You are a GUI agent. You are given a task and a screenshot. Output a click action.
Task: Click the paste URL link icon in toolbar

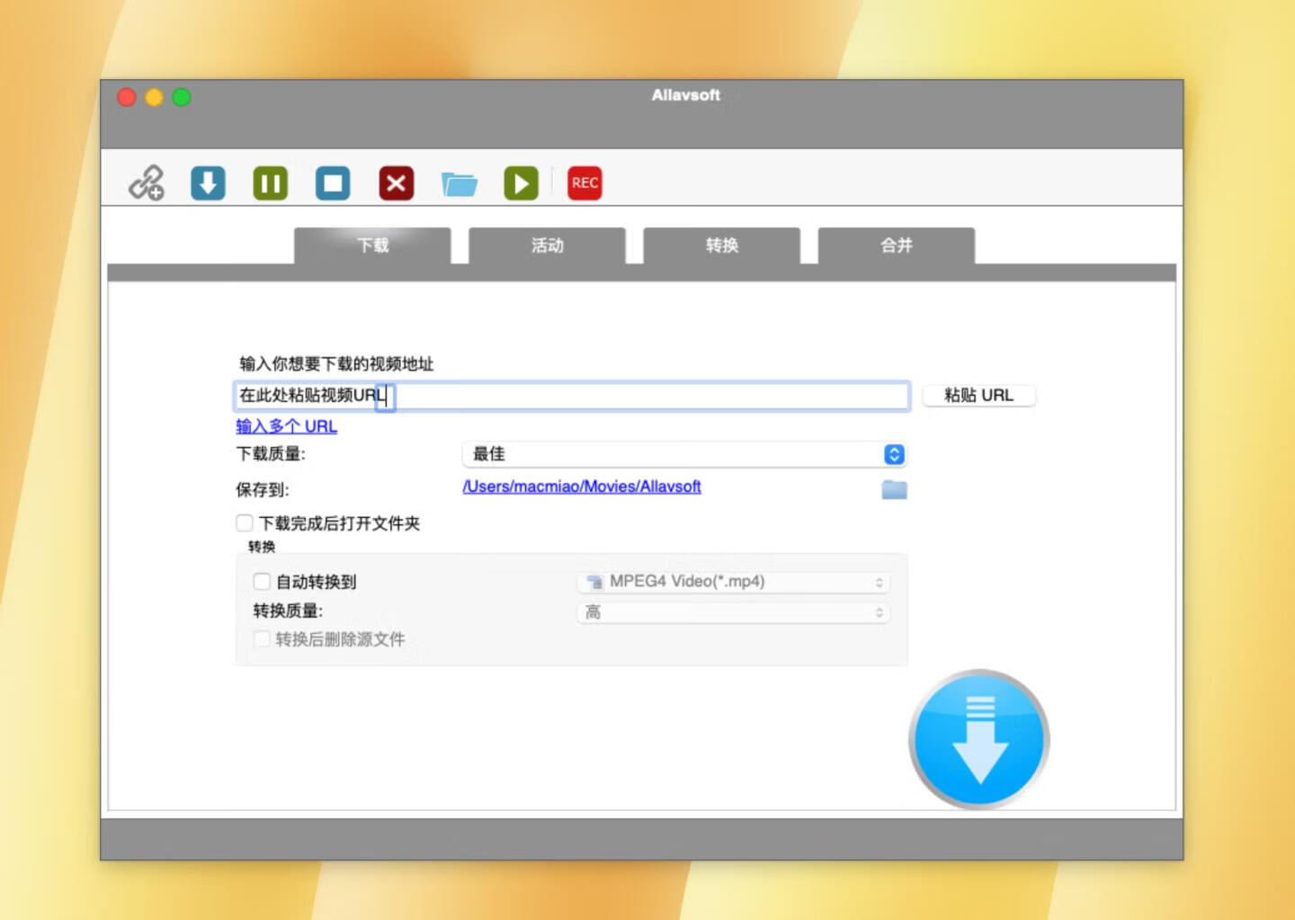pyautogui.click(x=146, y=183)
